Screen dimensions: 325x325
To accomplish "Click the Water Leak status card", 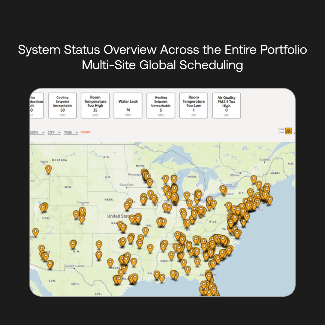I will (128, 106).
